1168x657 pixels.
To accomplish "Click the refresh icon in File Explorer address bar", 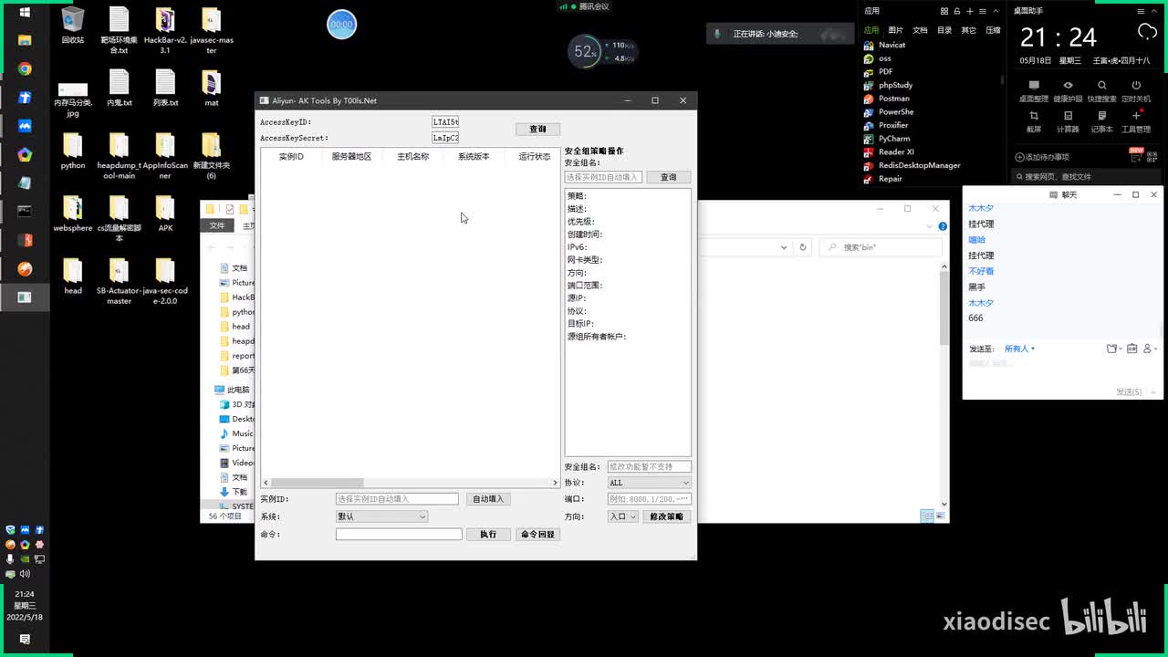I will click(x=803, y=247).
